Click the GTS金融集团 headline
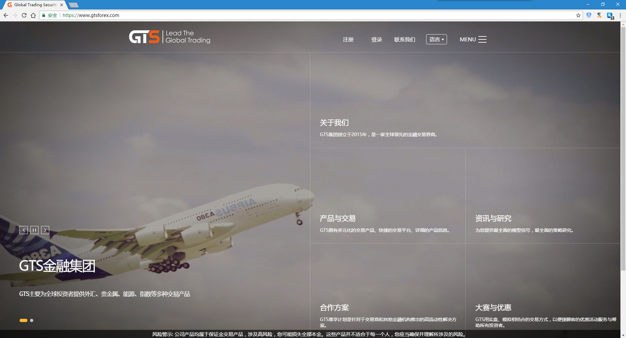 click(x=57, y=266)
